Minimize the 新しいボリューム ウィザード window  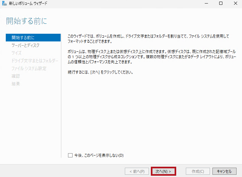(206, 4)
